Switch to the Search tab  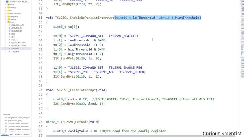click(11, 134)
